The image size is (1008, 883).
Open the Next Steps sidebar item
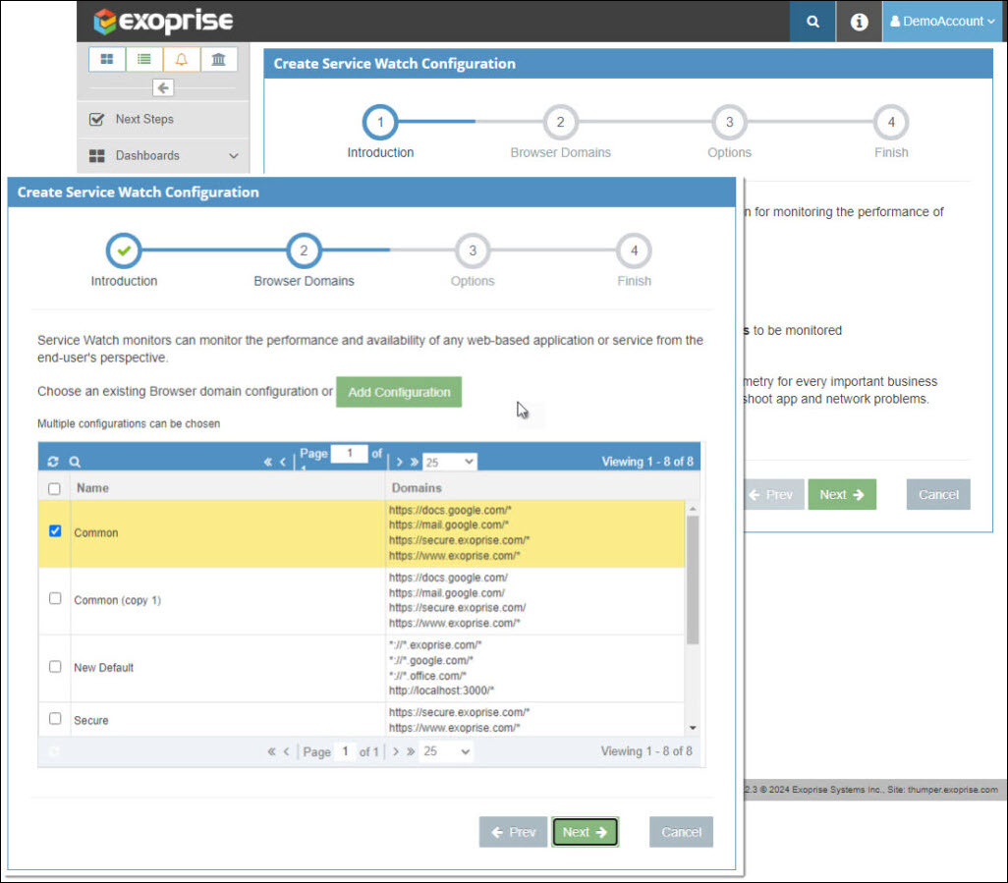(143, 119)
